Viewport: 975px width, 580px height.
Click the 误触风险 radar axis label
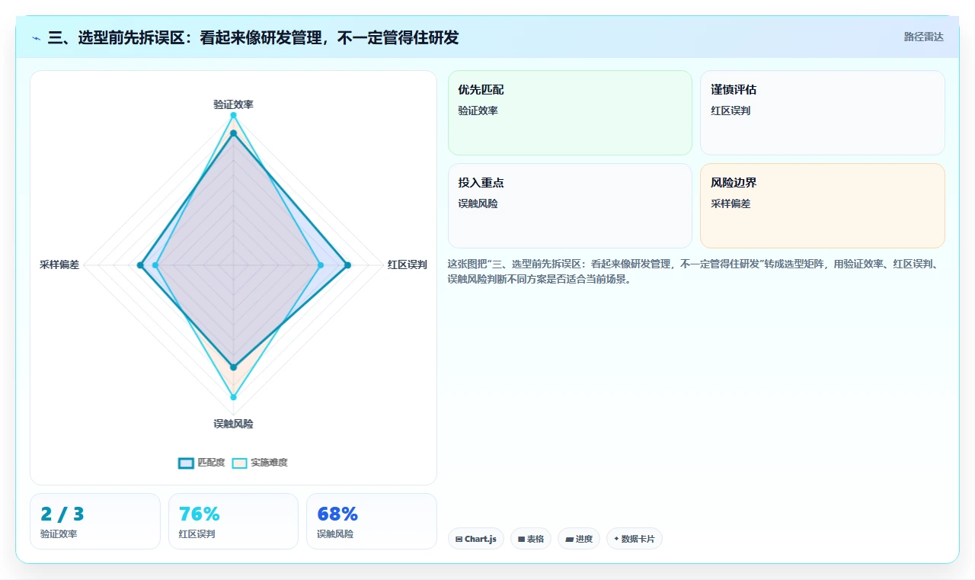pyautogui.click(x=233, y=424)
